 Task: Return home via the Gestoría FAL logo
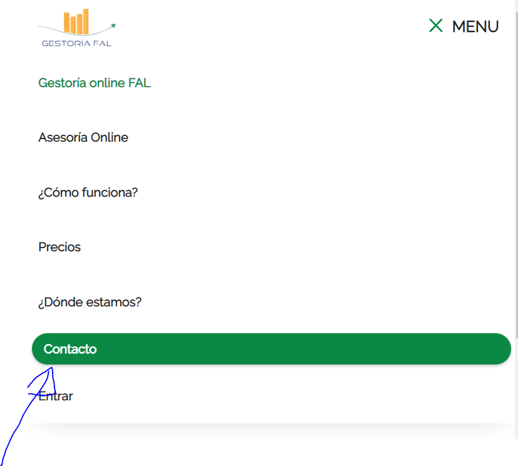[76, 28]
